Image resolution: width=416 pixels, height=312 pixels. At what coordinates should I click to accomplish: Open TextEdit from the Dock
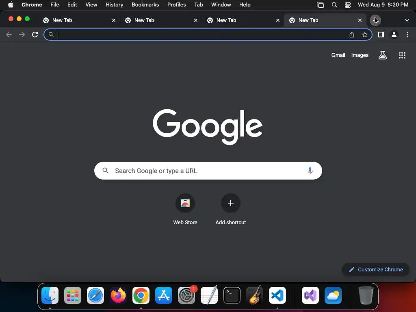[209, 295]
